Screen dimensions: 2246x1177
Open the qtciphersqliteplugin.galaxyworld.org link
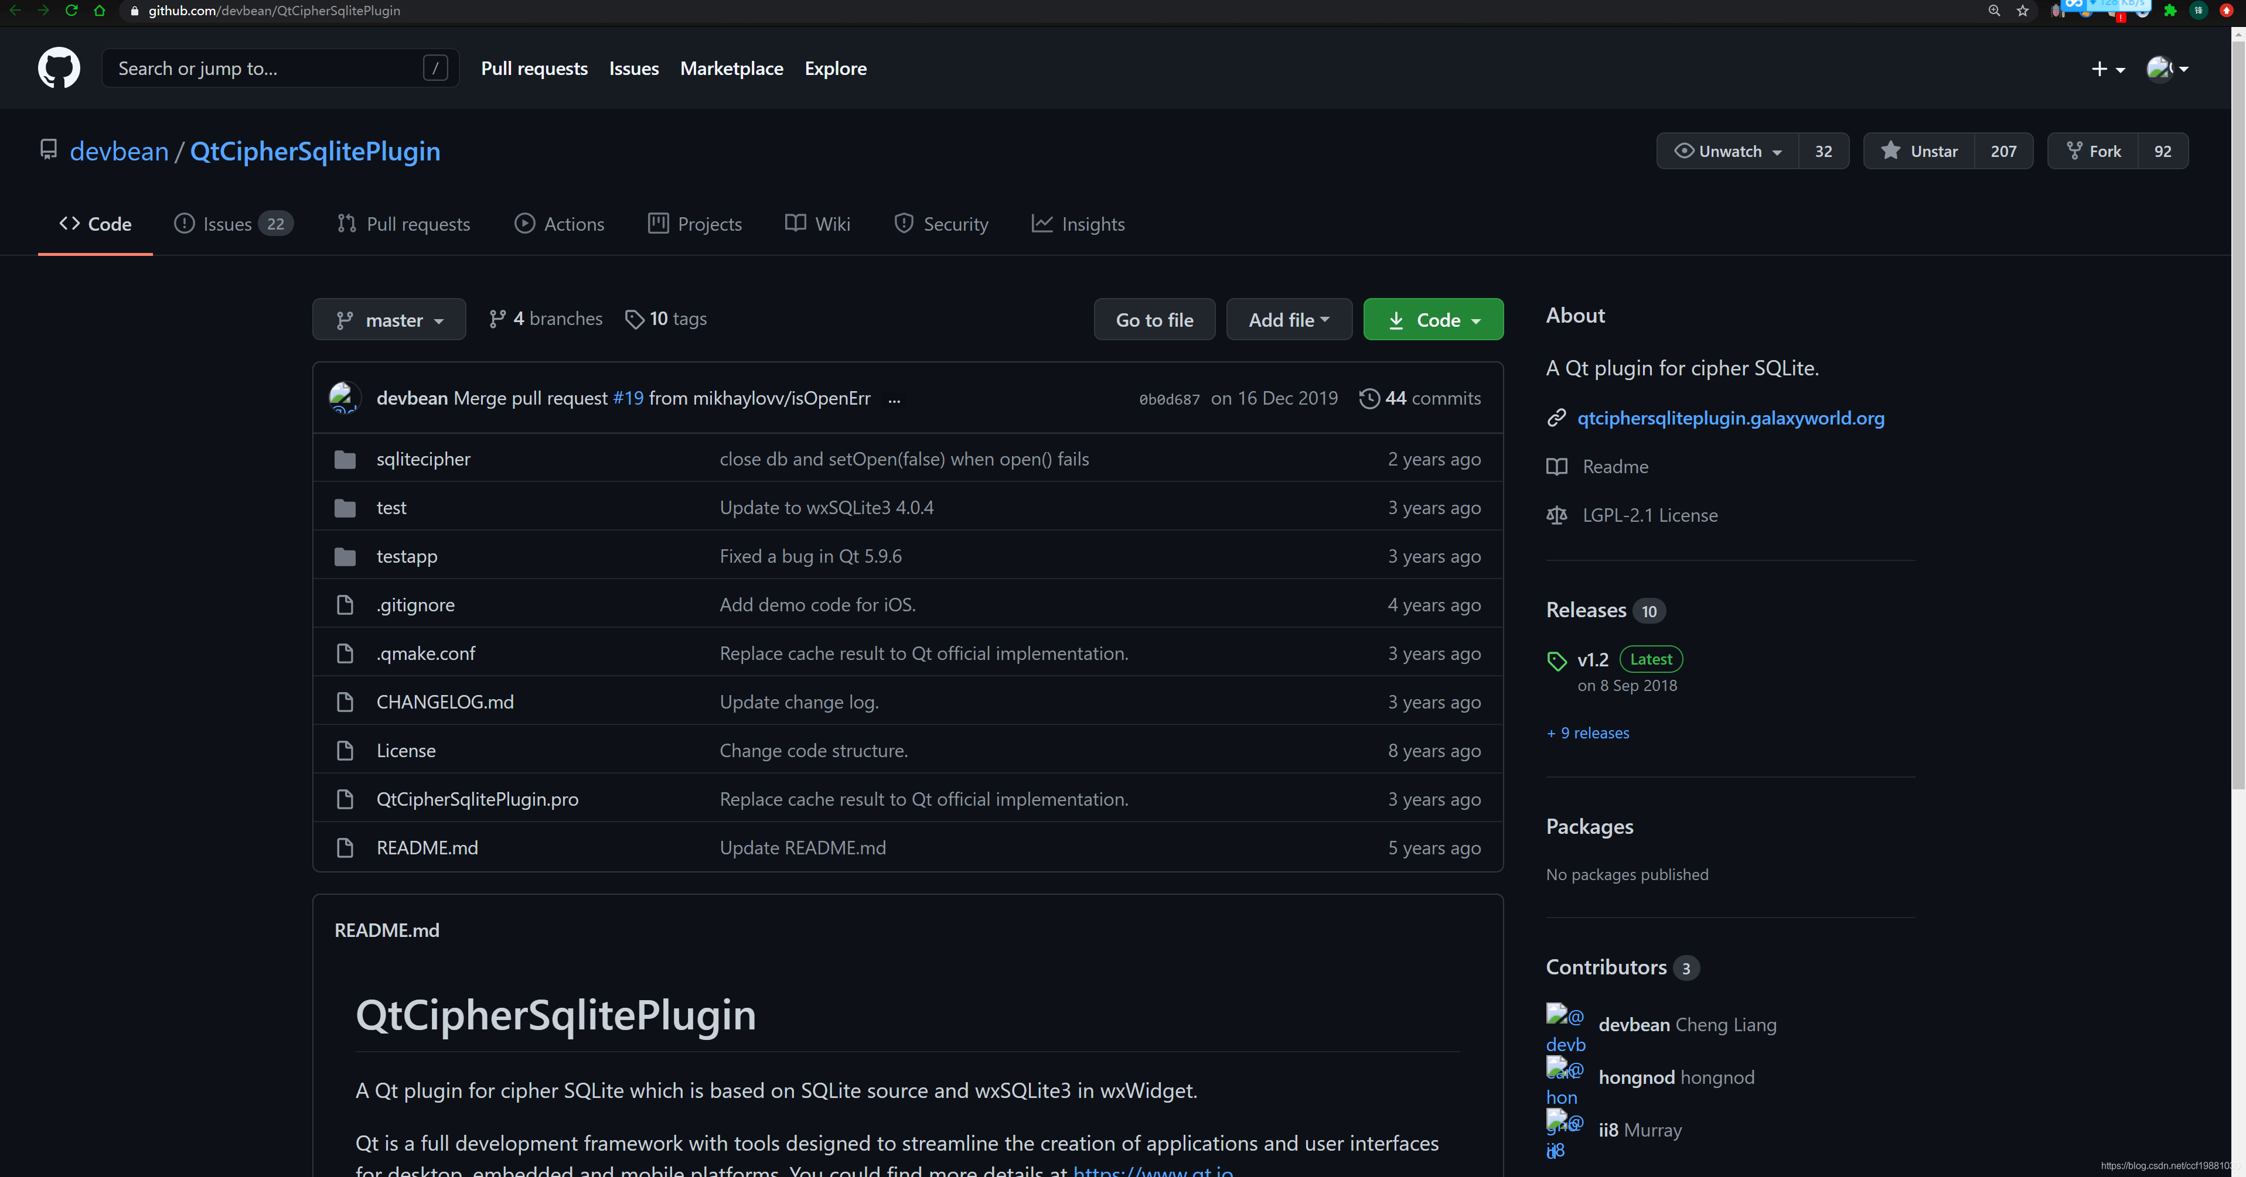point(1730,418)
